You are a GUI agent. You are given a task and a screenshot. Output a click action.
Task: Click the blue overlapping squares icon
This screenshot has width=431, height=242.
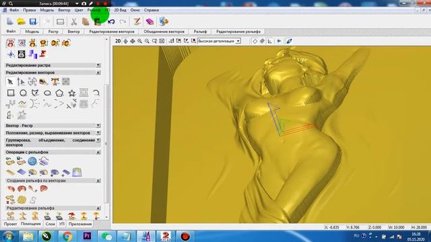pyautogui.click(x=33, y=54)
